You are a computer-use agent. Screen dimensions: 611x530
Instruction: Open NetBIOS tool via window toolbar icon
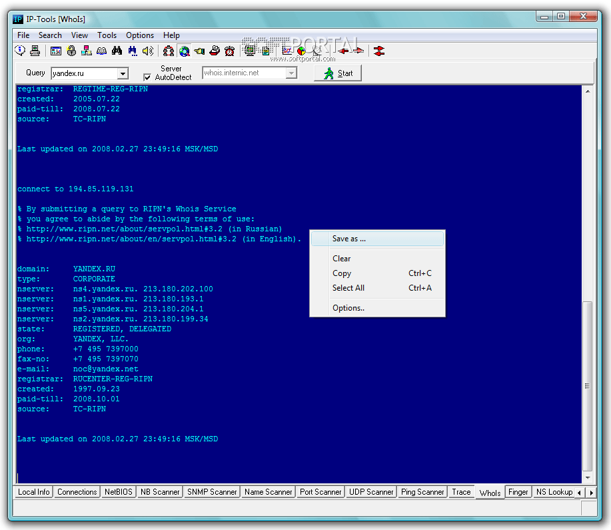(x=56, y=51)
